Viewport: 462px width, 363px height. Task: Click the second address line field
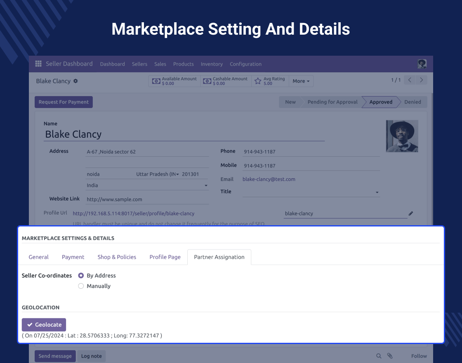pyautogui.click(x=147, y=163)
